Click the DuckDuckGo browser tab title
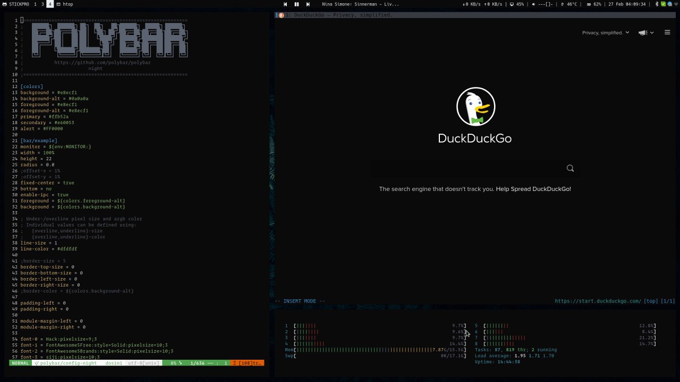 (x=338, y=15)
